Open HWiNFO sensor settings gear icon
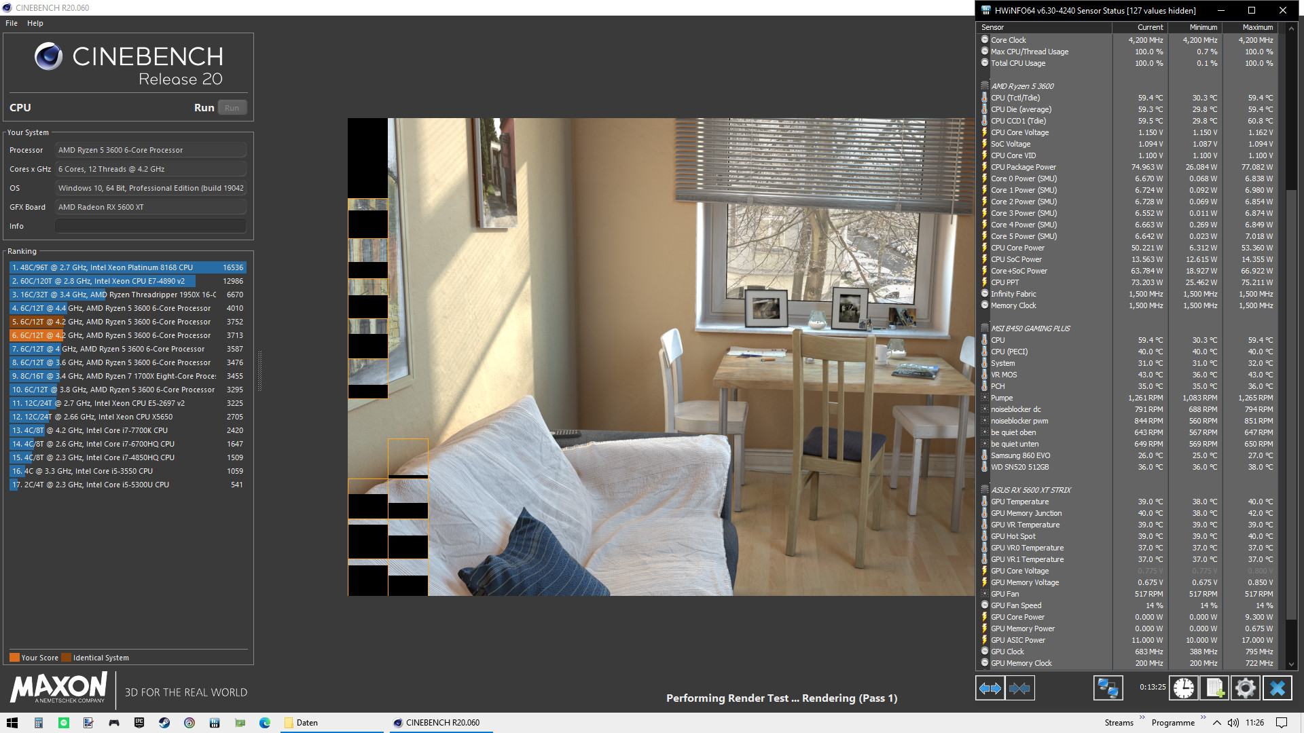The image size is (1304, 733). [1246, 688]
